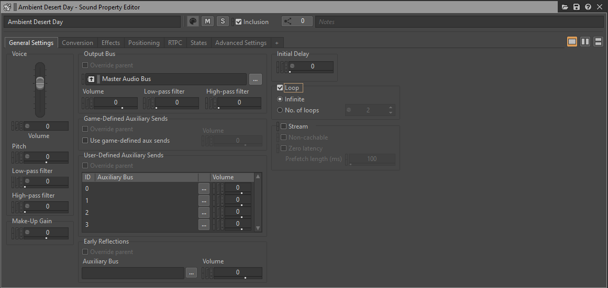Switch to the single panel layout icon
608x288 pixels.
572,42
